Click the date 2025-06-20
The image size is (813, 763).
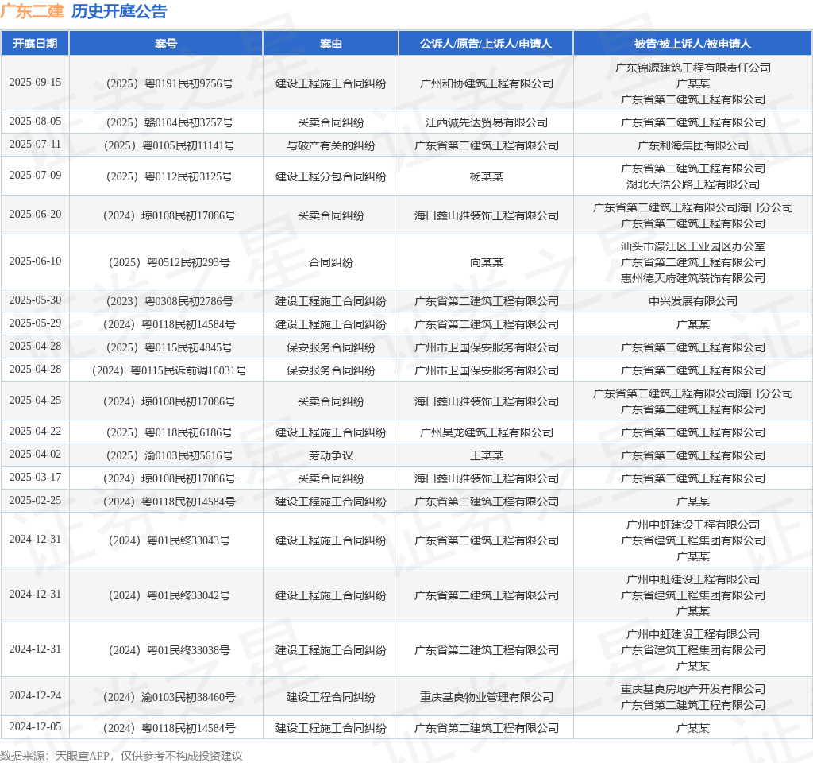(35, 215)
